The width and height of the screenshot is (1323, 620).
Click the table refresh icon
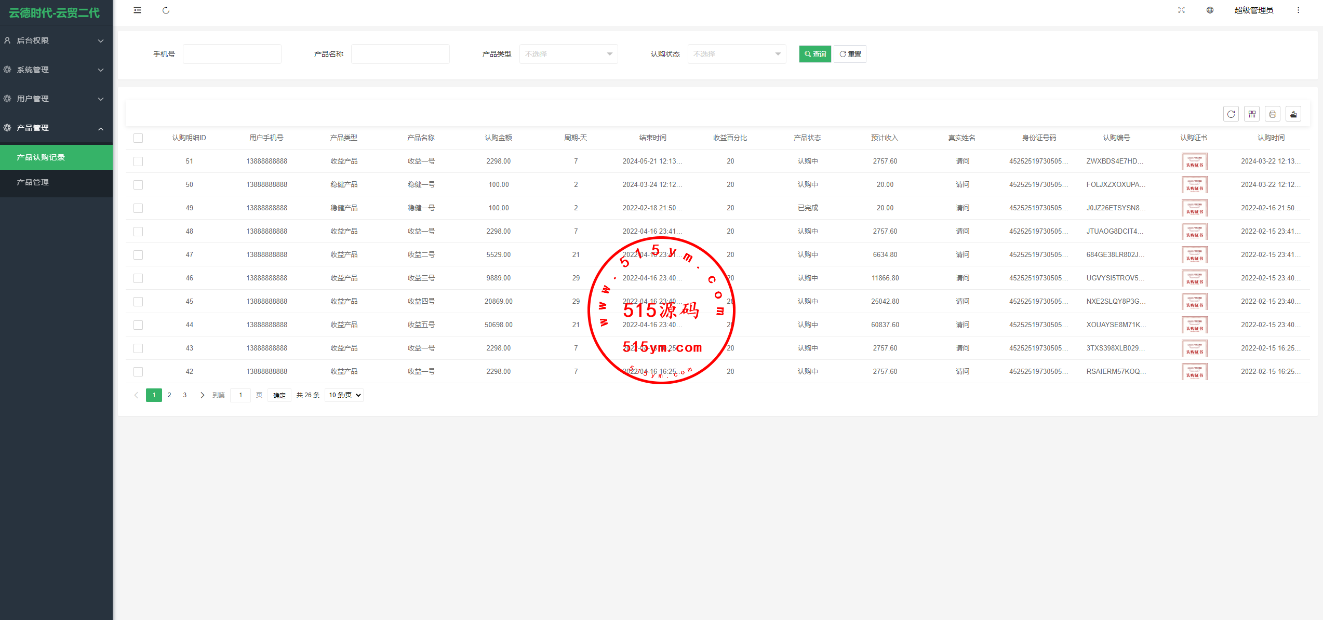pyautogui.click(x=1231, y=114)
